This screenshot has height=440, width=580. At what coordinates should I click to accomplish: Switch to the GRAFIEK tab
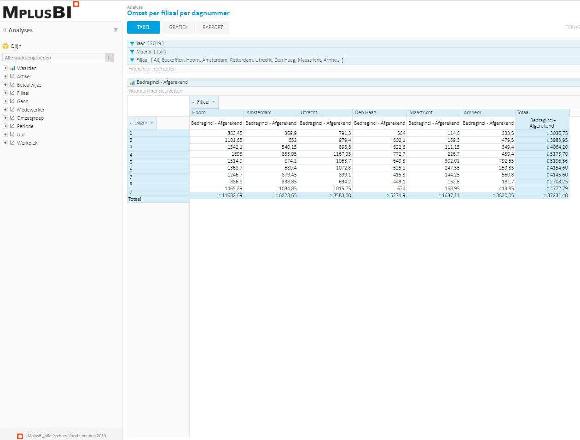tap(178, 27)
